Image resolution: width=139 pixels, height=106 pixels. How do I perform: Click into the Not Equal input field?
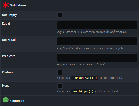point(97,41)
